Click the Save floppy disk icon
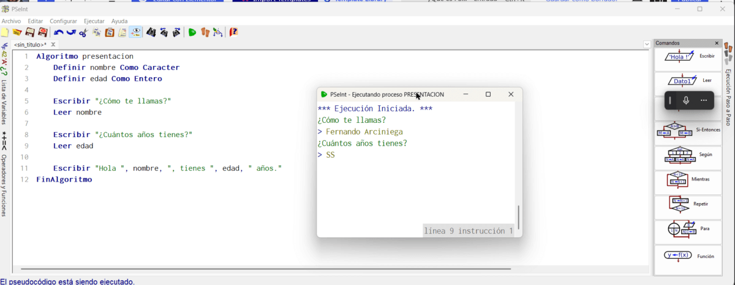 pos(29,32)
